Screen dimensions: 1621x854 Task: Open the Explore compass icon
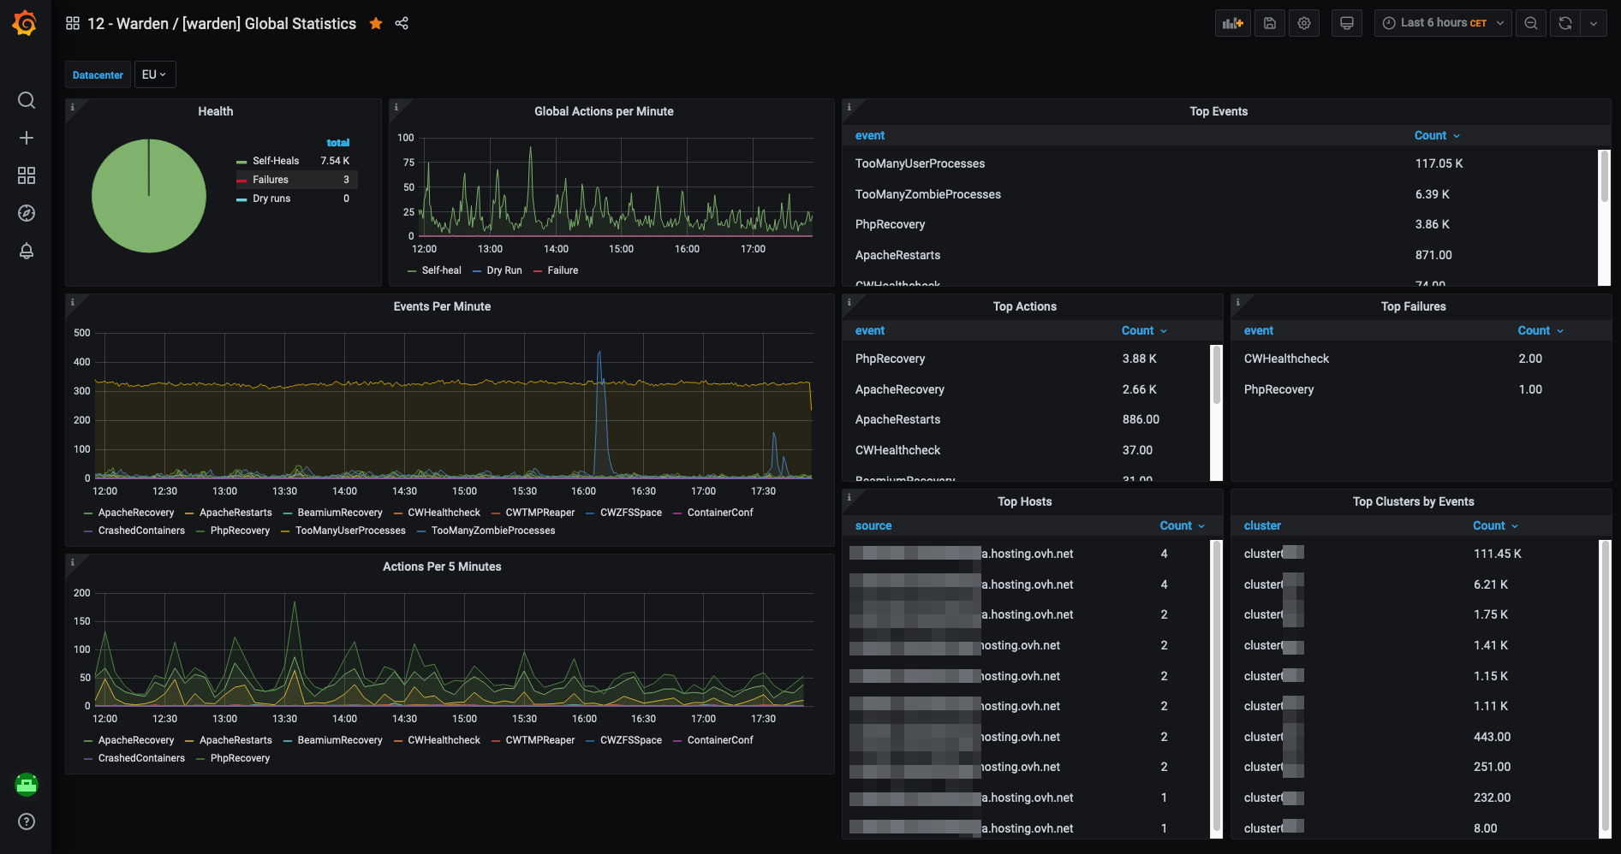tap(26, 213)
